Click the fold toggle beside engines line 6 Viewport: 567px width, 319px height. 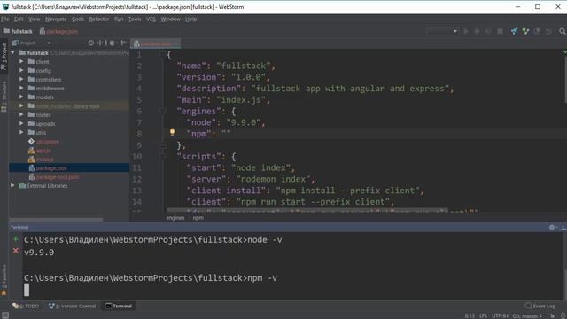click(163, 111)
